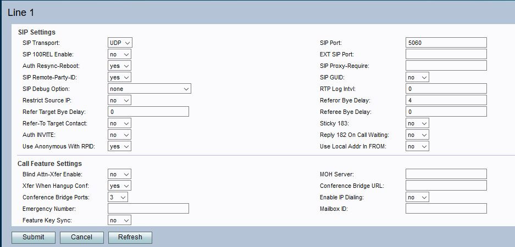Click the Refresh button
Image resolution: width=515 pixels, height=247 pixels.
pos(130,237)
